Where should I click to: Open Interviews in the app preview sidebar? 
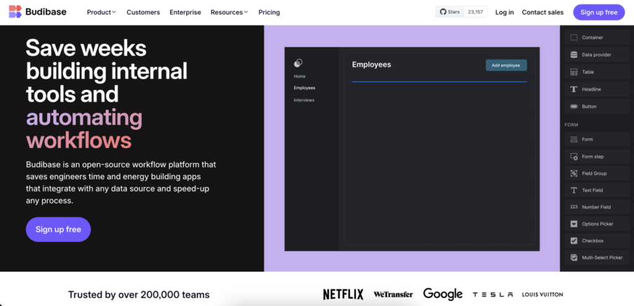304,100
